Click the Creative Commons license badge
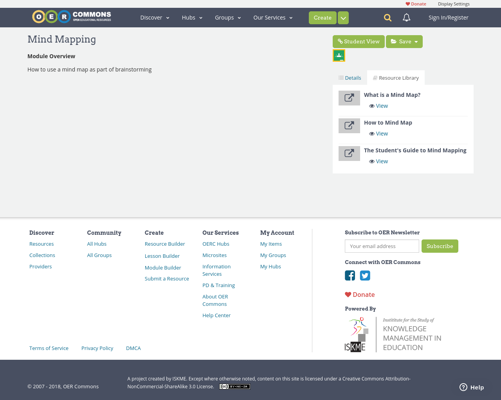This screenshot has height=400, width=501. 234,386
